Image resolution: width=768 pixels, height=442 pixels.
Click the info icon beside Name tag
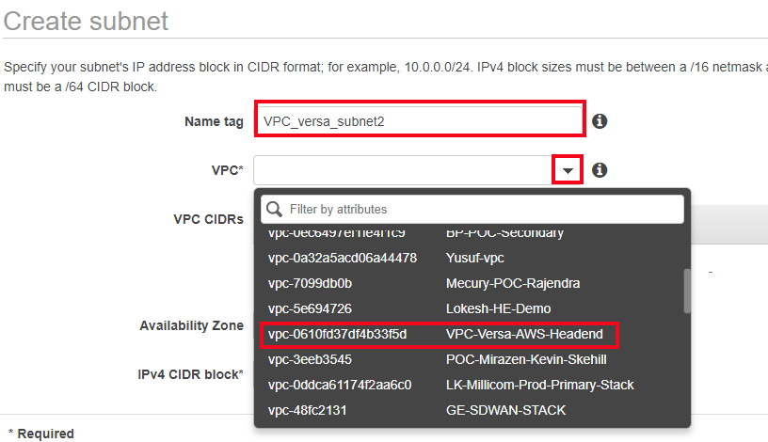[600, 121]
